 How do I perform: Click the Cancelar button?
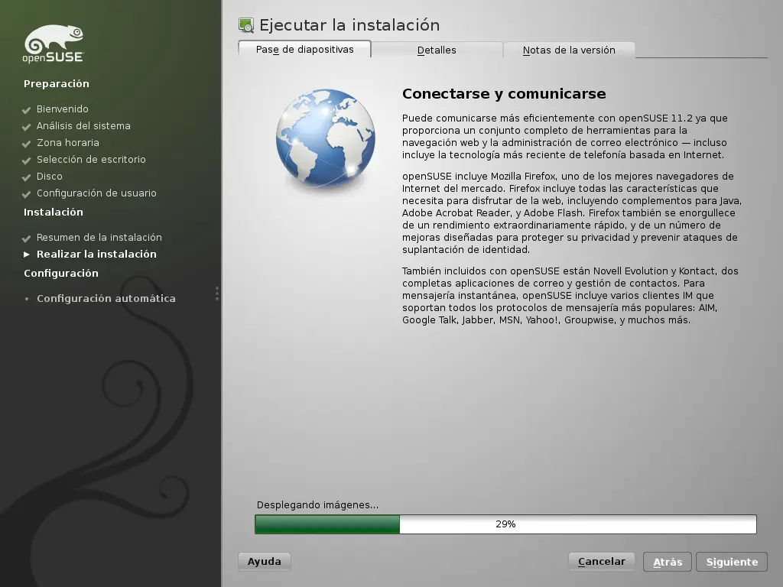click(x=601, y=562)
